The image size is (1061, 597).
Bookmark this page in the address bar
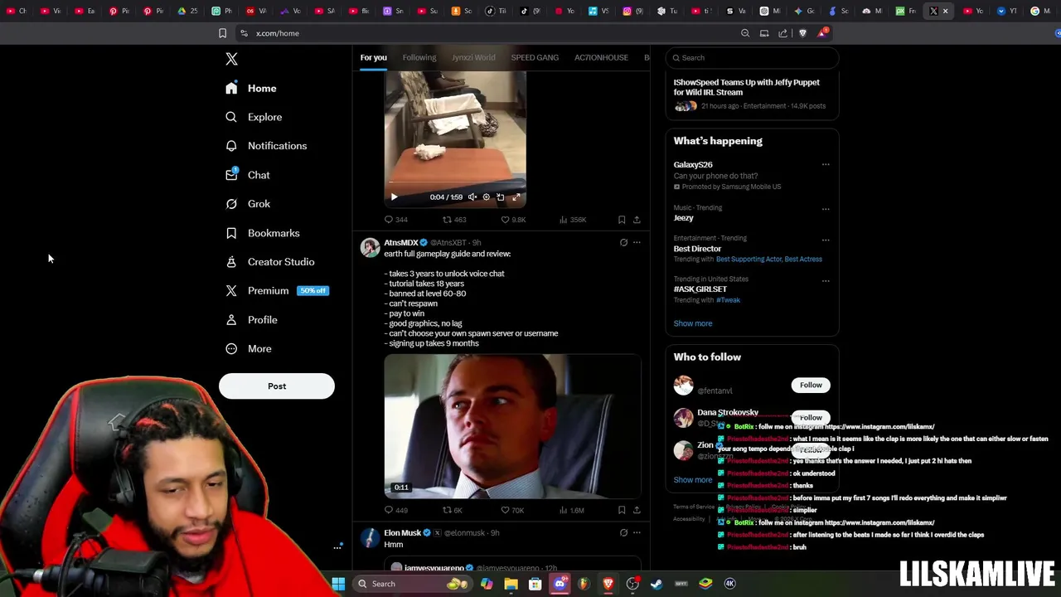point(222,33)
